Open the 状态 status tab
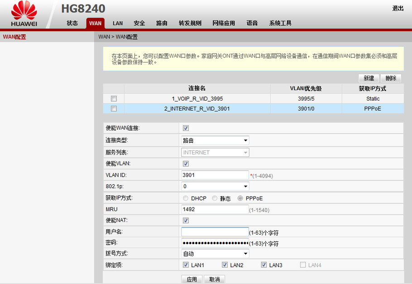Screen dimensions: 412x284 point(72,23)
